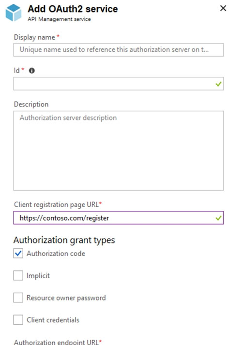Click the API Management cube icon
The width and height of the screenshot is (229, 345).
14,13
